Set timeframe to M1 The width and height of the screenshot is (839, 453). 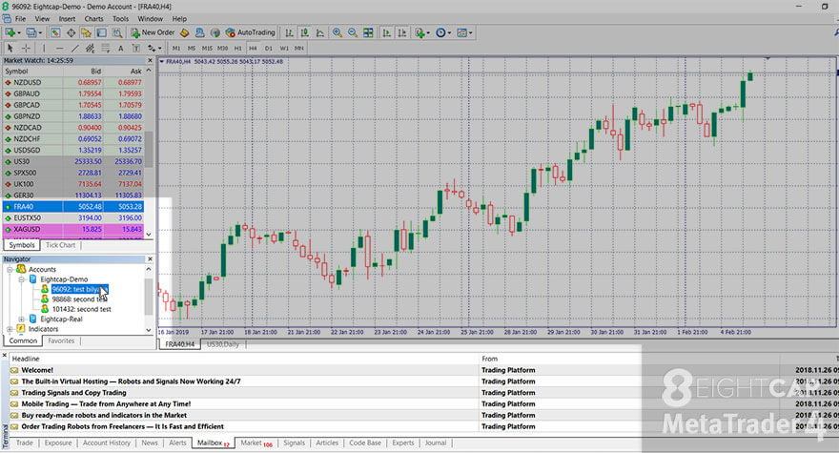click(x=176, y=49)
